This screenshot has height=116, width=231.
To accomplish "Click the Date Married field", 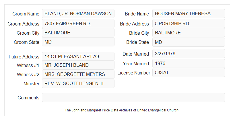I will [189, 54].
